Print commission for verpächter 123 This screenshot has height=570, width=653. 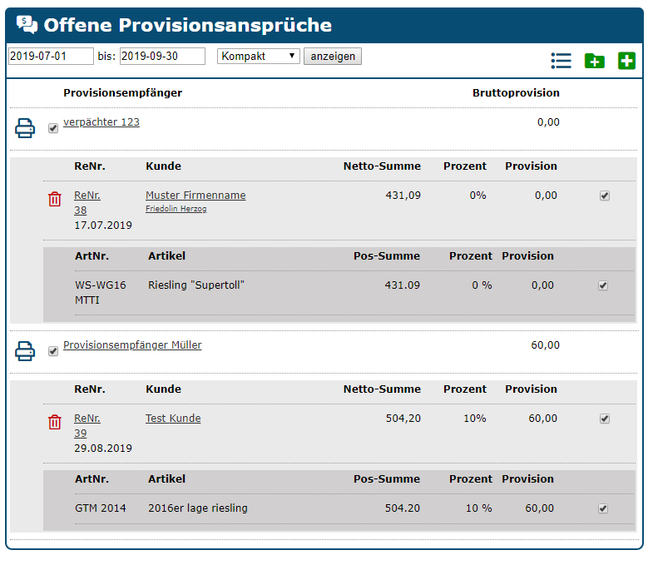point(26,128)
